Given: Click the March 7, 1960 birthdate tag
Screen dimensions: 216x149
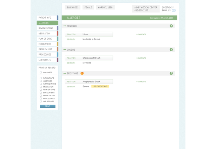Looking at the screenshot, I should tap(105, 7).
